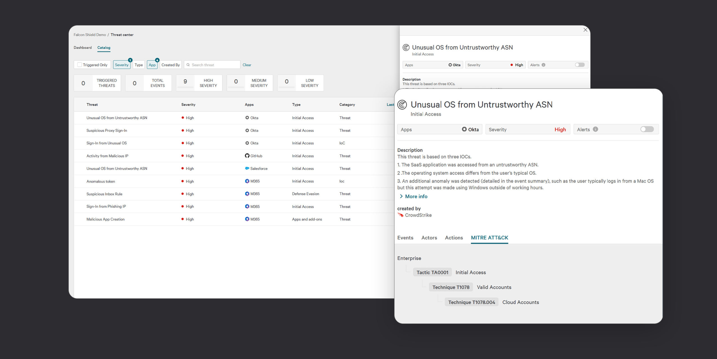Switch to the Dashboard tab
The image size is (717, 359).
[x=83, y=48]
